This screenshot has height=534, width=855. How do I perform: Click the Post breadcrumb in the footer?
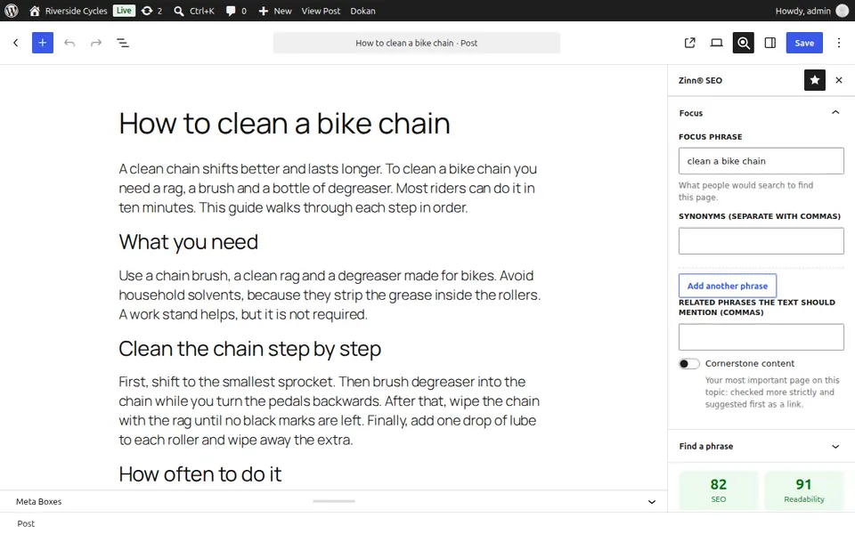click(26, 523)
